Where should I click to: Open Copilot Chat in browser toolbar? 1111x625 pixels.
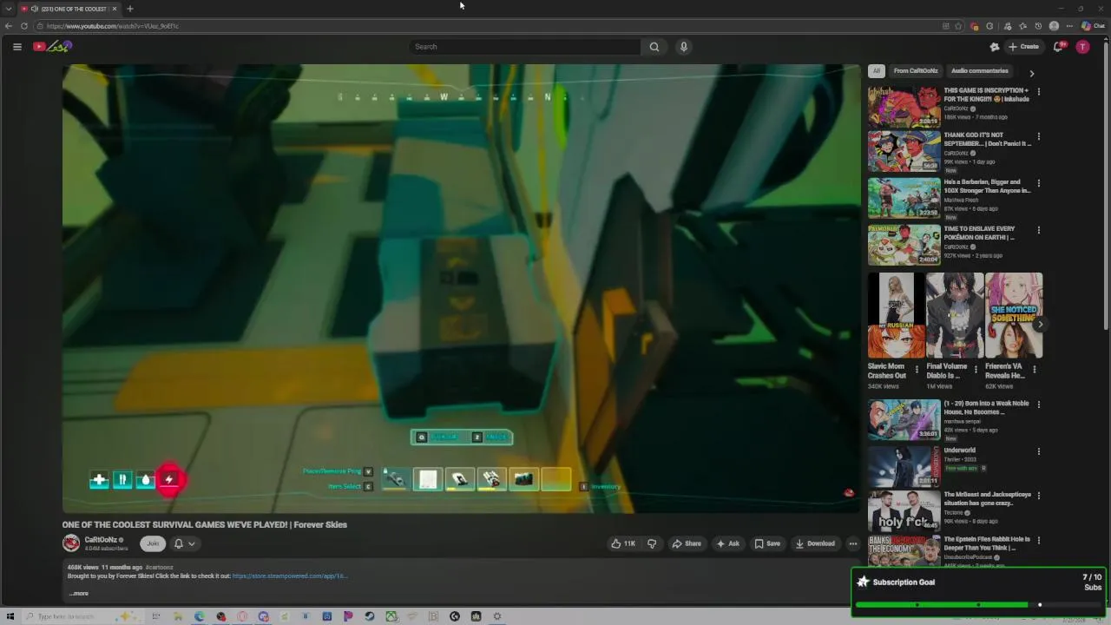coord(1092,26)
